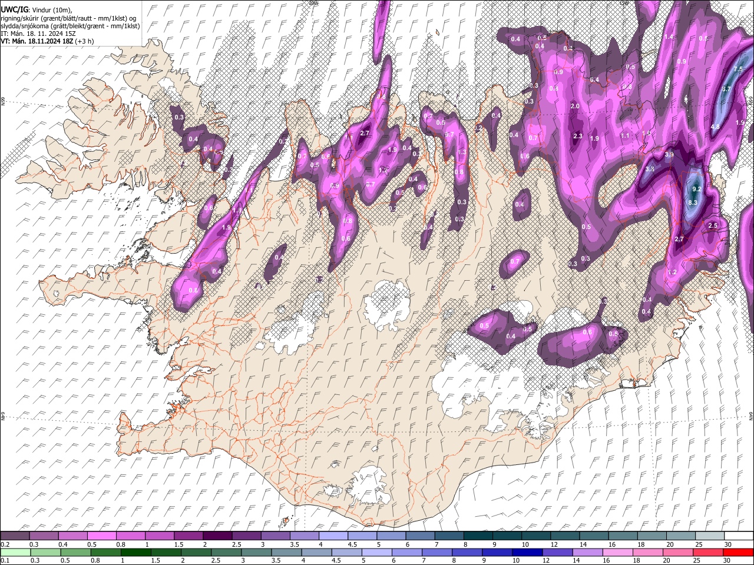This screenshot has width=754, height=565.
Task: Pick the dark teal swatch labeled 8 in top legend
Action: click(478, 536)
